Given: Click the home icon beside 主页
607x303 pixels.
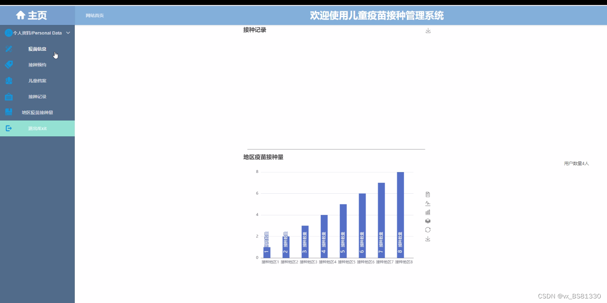Looking at the screenshot, I should pos(21,15).
